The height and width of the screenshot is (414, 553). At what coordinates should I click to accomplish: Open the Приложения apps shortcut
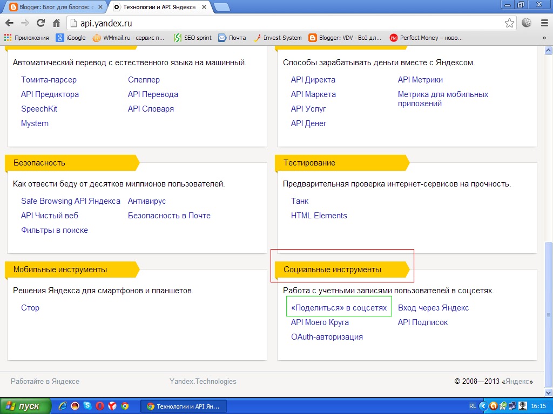click(x=26, y=38)
